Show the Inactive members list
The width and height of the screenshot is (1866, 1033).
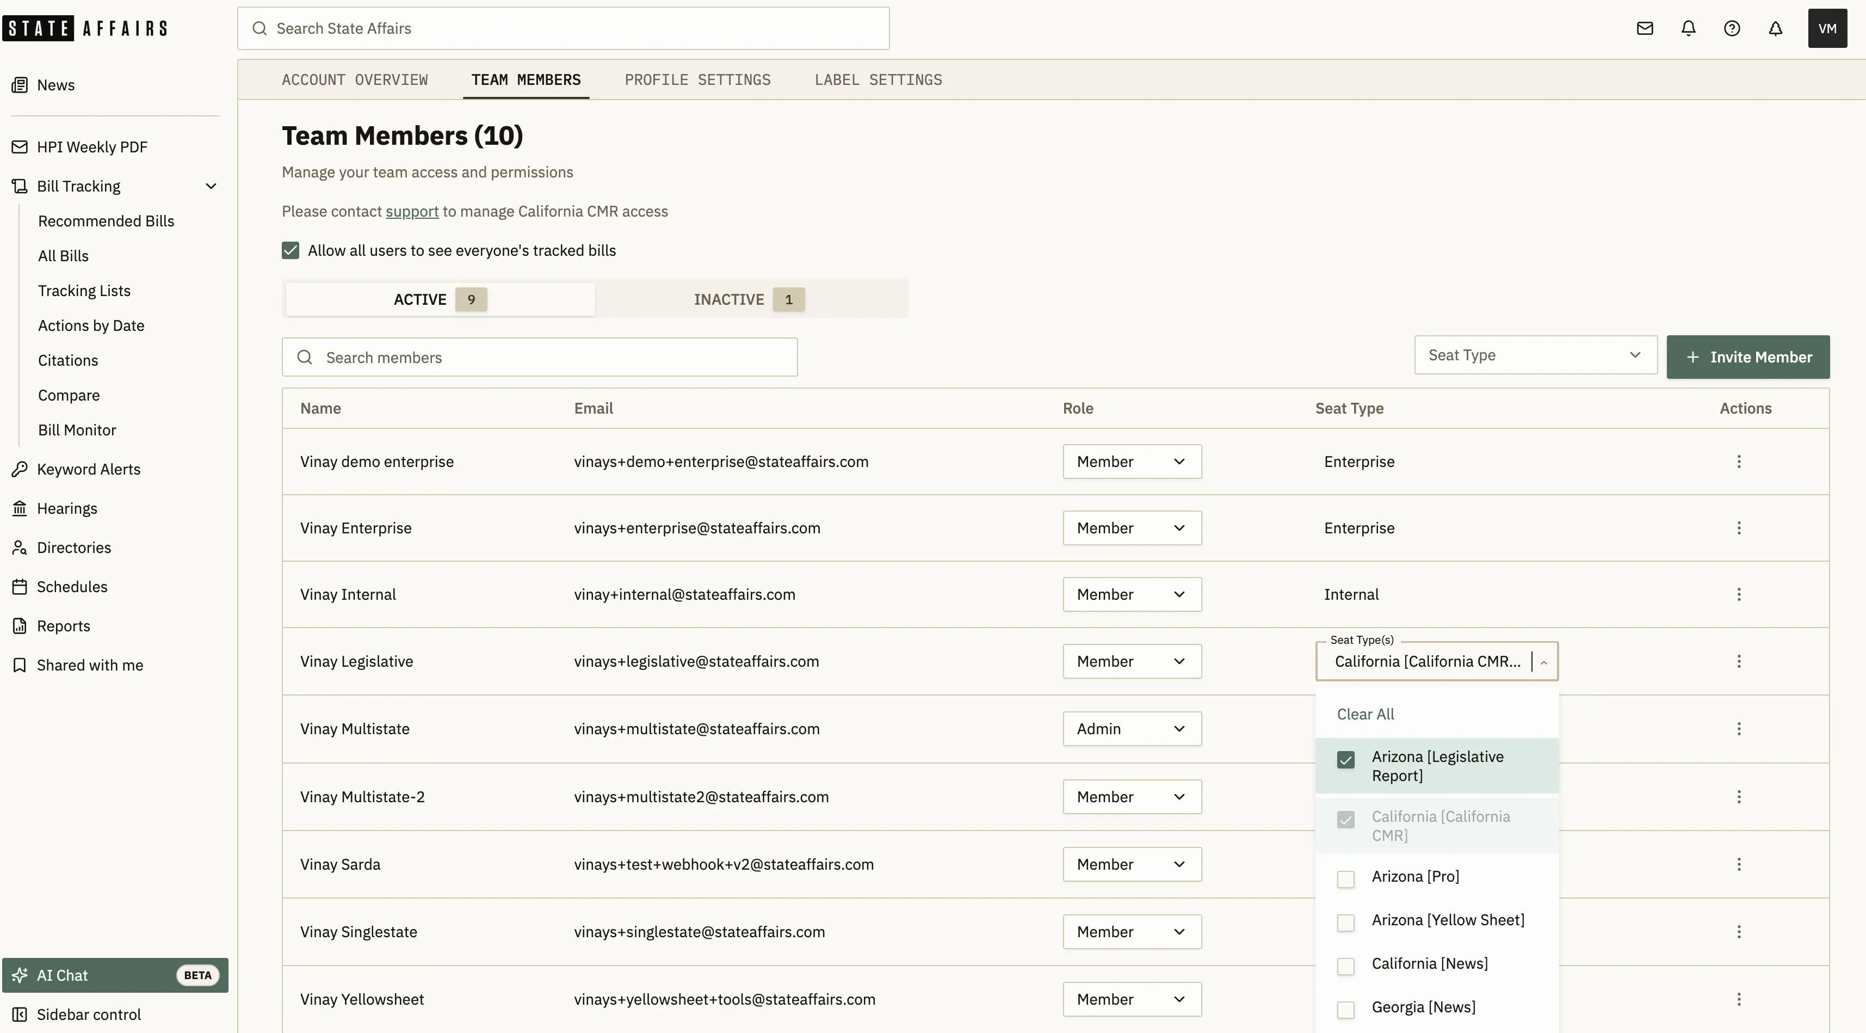[749, 299]
